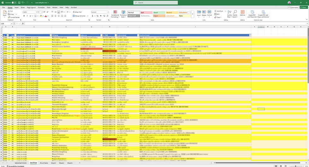Click the Comments button
The image size is (309, 167).
(293, 8)
